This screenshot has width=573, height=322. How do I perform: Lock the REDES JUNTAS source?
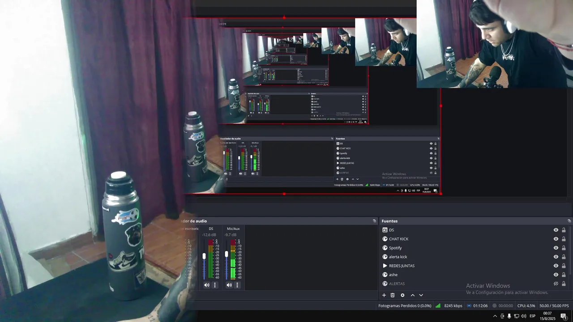pyautogui.click(x=564, y=266)
